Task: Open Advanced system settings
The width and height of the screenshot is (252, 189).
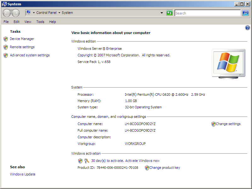Action: [30, 55]
